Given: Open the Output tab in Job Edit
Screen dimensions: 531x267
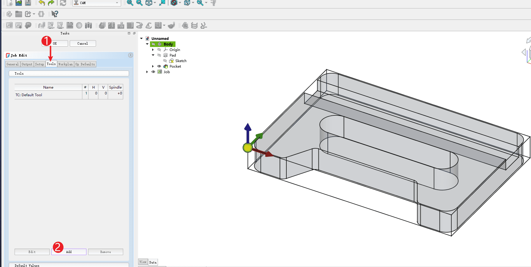Looking at the screenshot, I should 27,64.
